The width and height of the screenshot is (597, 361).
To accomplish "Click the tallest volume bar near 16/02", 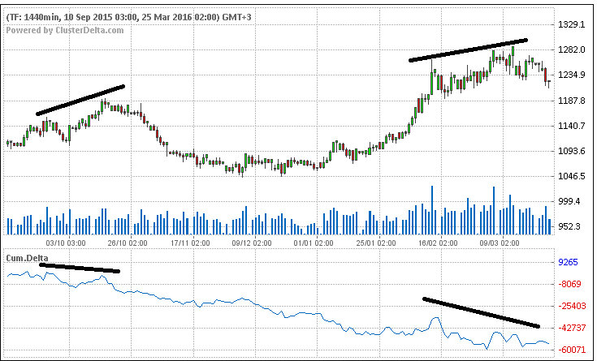I will [432, 210].
